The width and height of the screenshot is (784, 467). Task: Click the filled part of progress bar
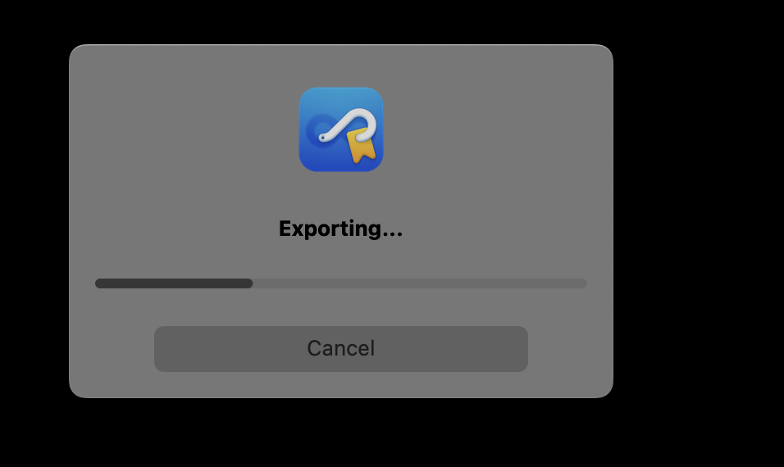pos(174,283)
